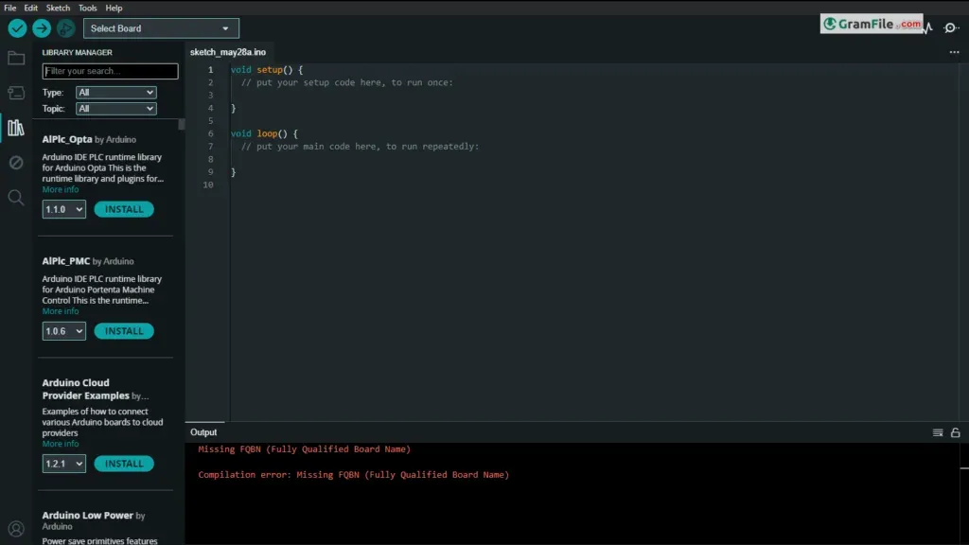The image size is (969, 545).
Task: Choose AlPlc_Opta version 1.1.0 dropdown
Action: pyautogui.click(x=63, y=209)
